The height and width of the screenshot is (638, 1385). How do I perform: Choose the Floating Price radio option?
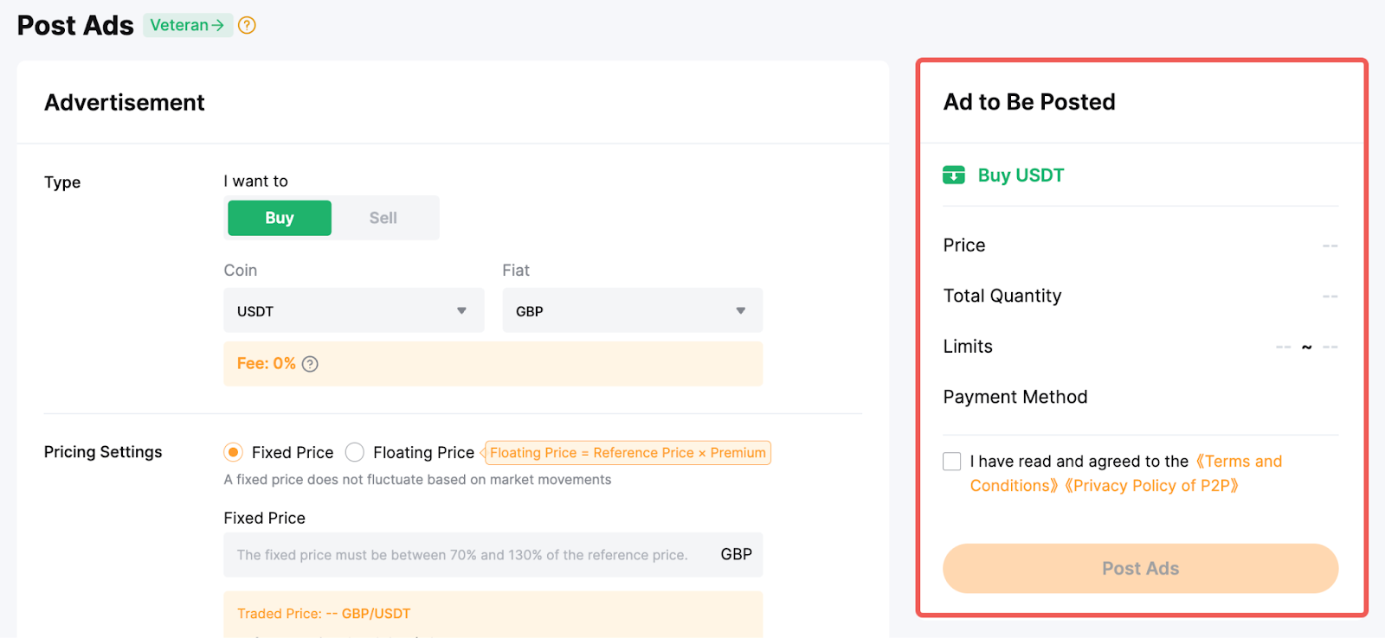tap(355, 452)
